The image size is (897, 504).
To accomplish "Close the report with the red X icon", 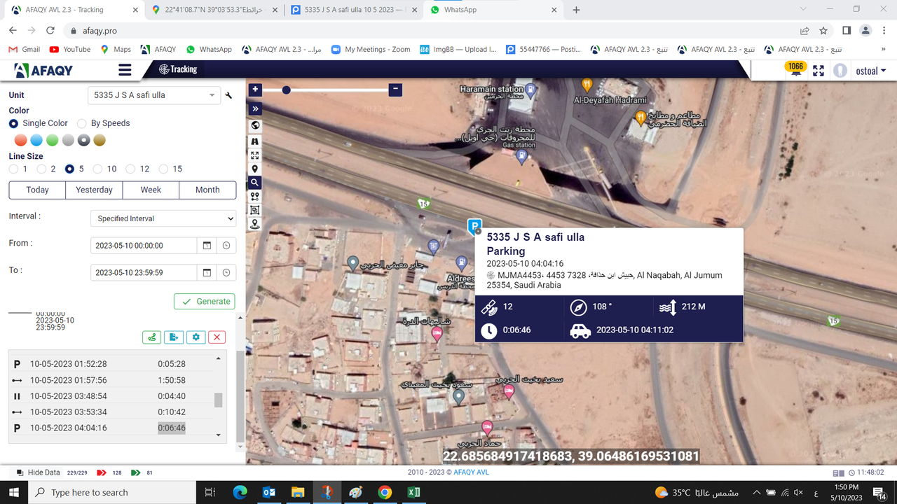I will click(x=217, y=337).
